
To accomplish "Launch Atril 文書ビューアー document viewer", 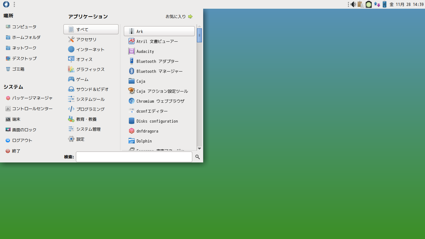I will [159, 41].
